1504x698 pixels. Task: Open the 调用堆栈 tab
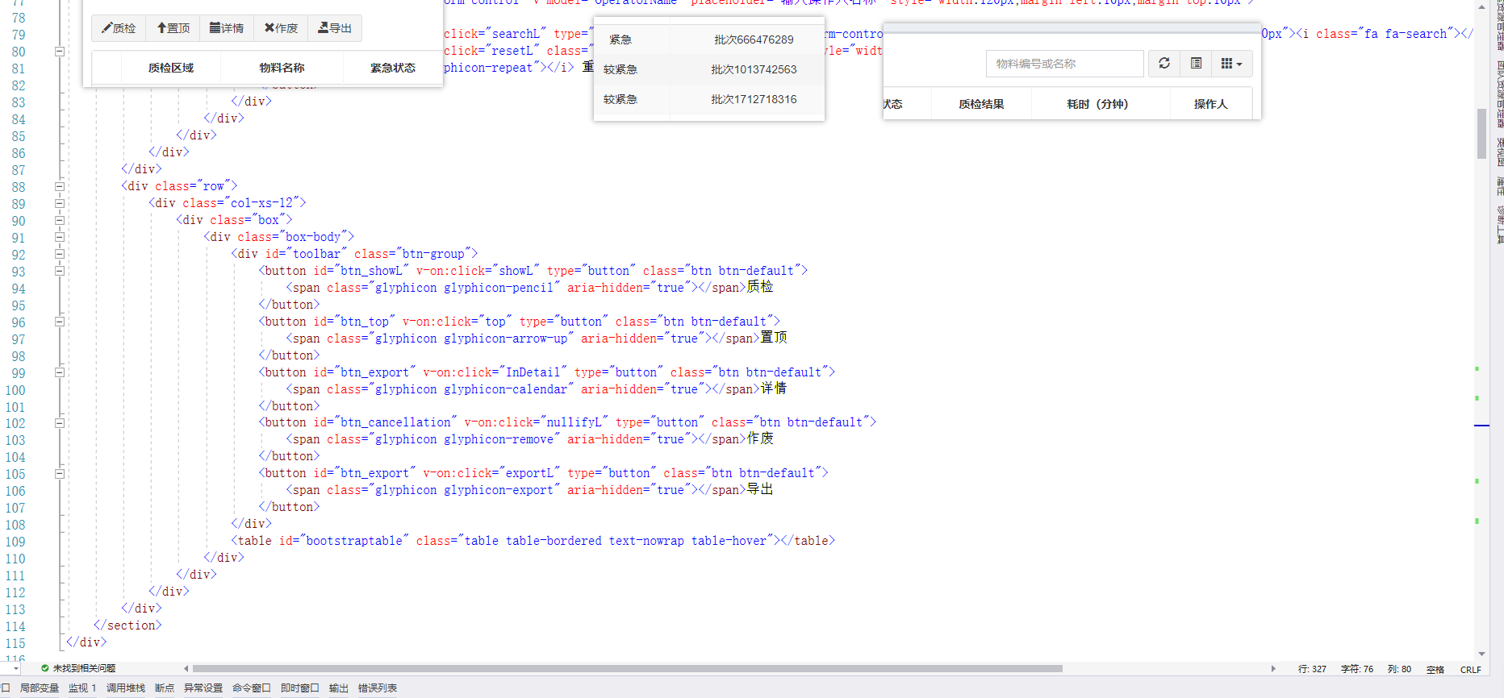coord(126,688)
